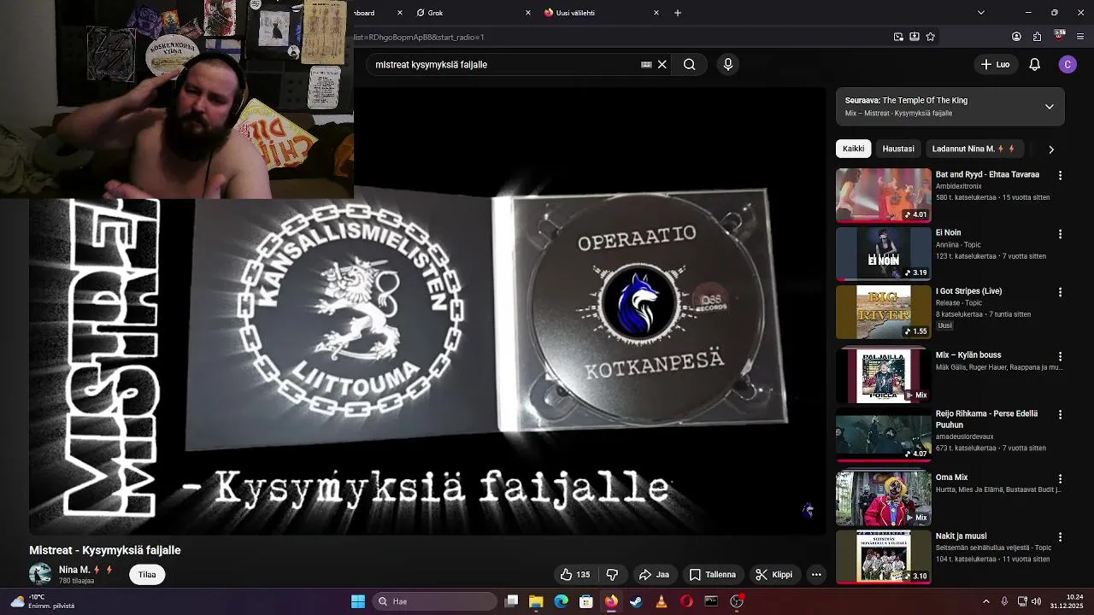Share the video with 'Jaa' button
Image resolution: width=1094 pixels, height=615 pixels.
point(654,575)
